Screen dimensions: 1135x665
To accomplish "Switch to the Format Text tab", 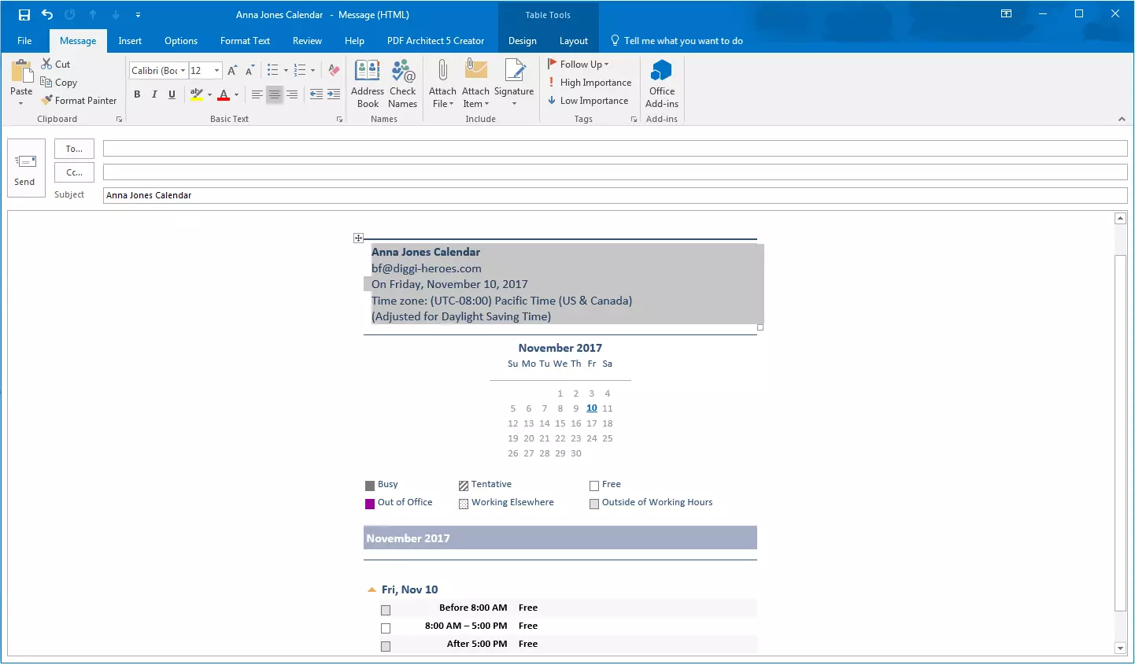I will [x=245, y=41].
